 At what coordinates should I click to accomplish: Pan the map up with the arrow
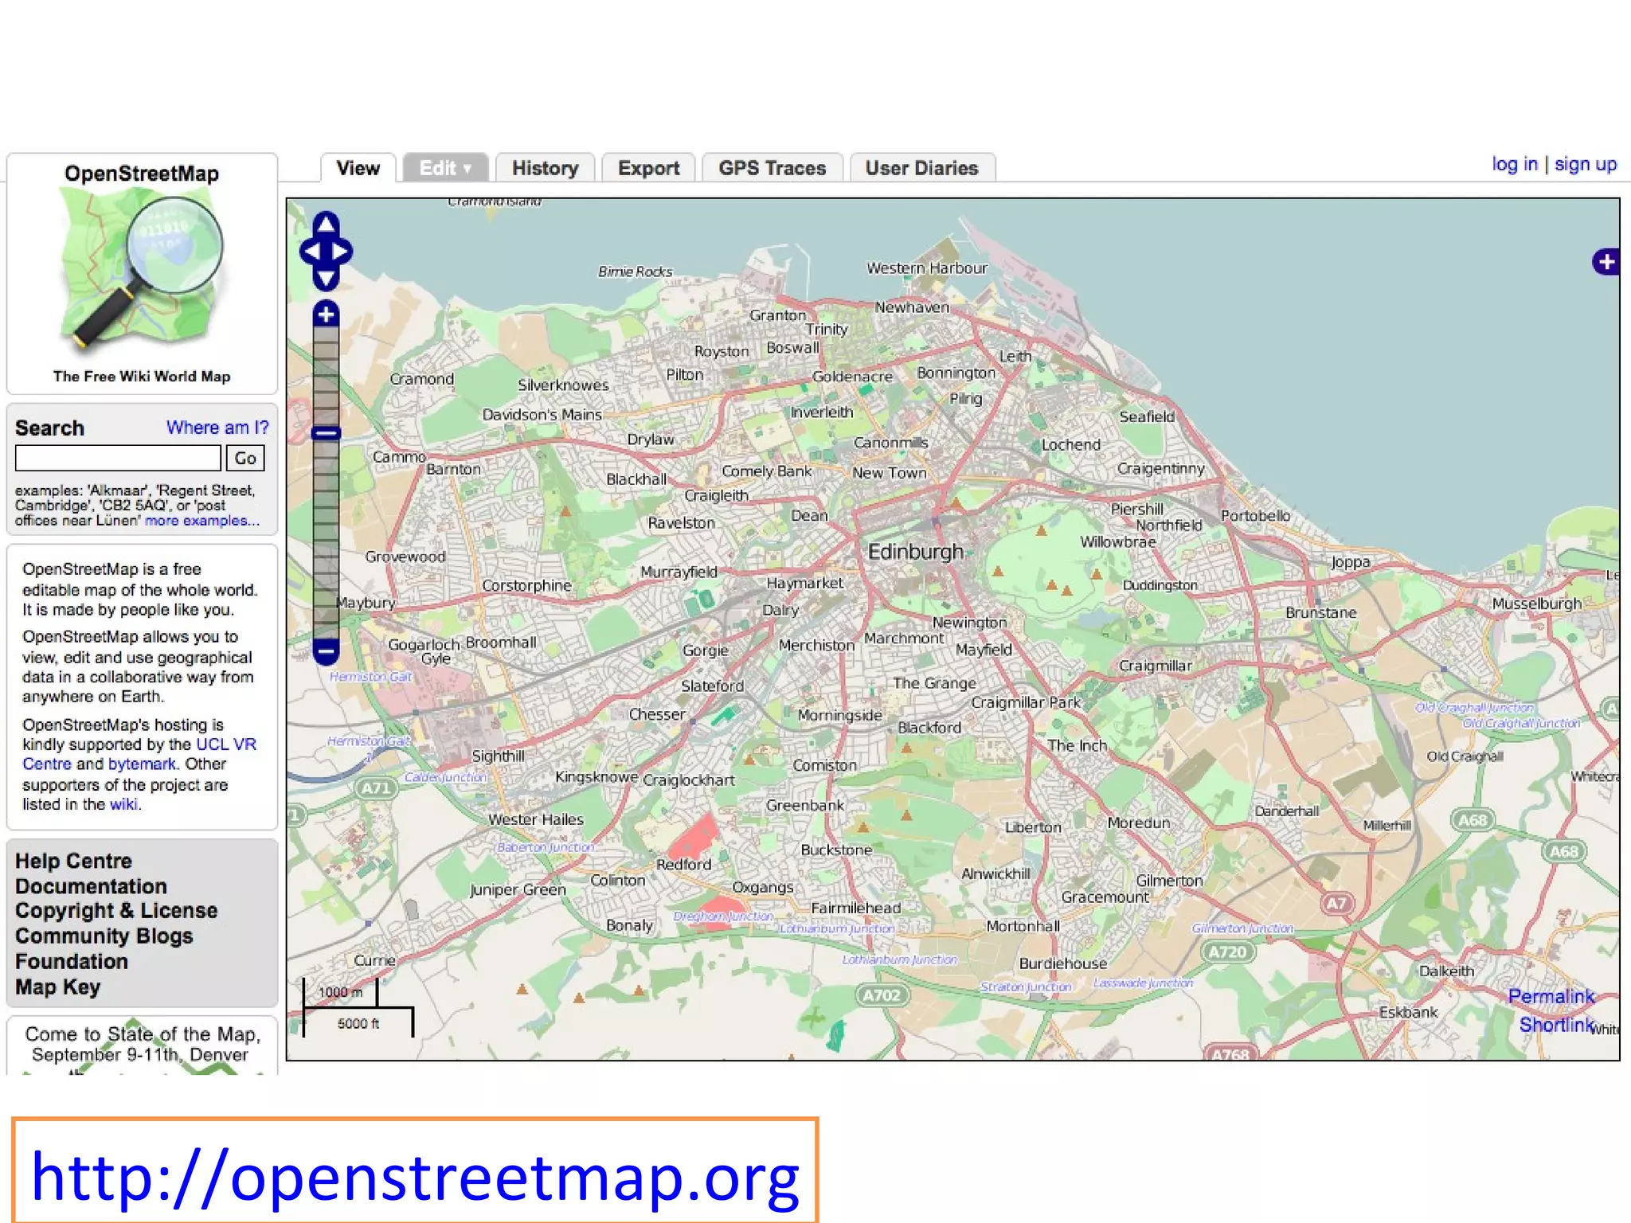[x=326, y=225]
